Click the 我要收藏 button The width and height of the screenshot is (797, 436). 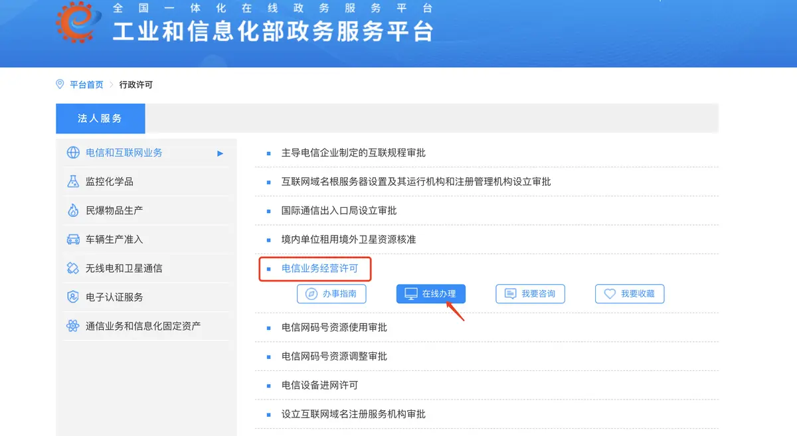pos(630,293)
